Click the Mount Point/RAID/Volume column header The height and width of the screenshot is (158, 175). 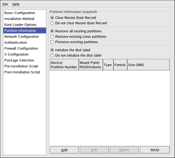click(x=91, y=65)
